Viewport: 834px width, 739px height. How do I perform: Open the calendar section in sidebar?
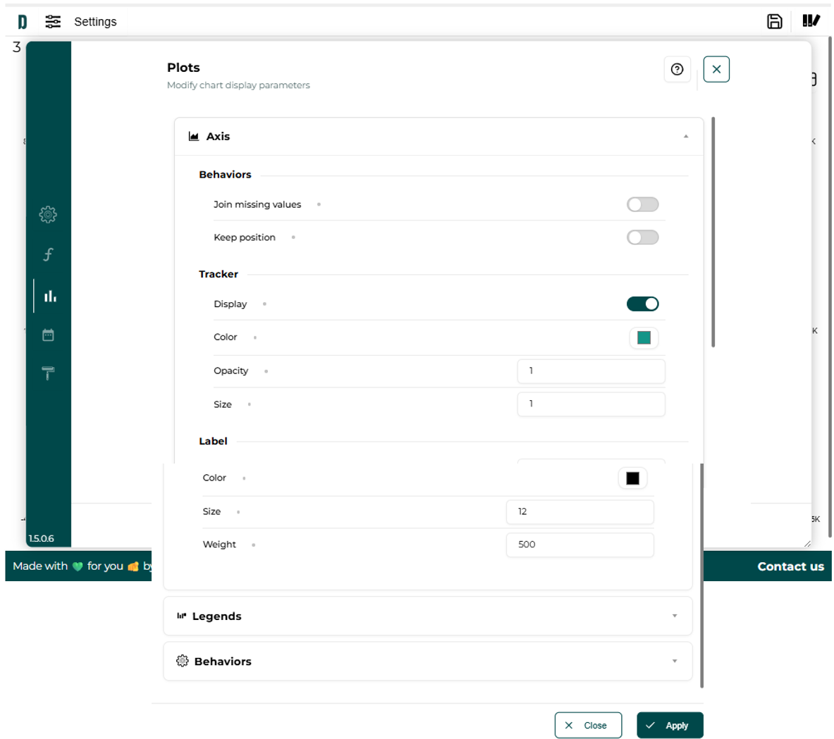pyautogui.click(x=48, y=335)
